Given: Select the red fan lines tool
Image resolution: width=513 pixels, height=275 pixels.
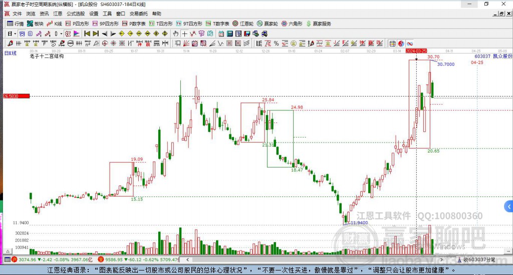Looking at the screenshot, I should coord(186,43).
